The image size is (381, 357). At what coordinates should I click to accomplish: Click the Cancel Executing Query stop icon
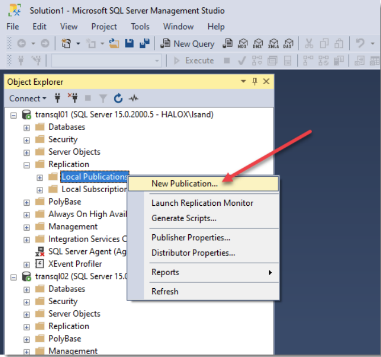point(227,60)
